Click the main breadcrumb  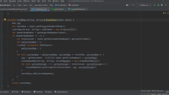tap(19, 5)
